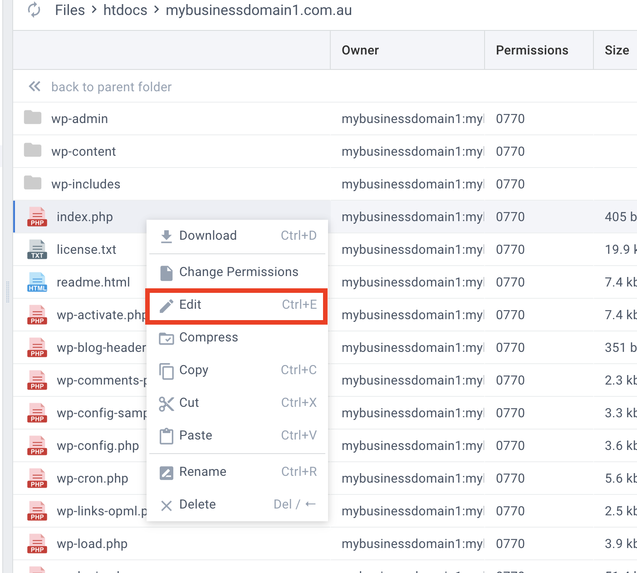Image resolution: width=637 pixels, height=573 pixels.
Task: Click back to parent folder link
Action: (x=111, y=87)
